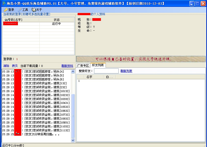The height and width of the screenshot is (147, 207).
Task: Switch to the 广告专区 tab
Action: pyautogui.click(x=83, y=66)
